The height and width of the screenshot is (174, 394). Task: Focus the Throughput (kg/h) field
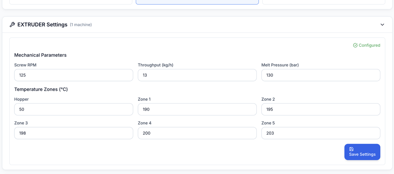[197, 75]
